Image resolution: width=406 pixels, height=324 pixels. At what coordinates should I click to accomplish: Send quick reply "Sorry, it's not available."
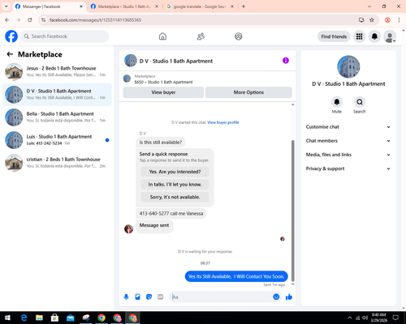175,197
